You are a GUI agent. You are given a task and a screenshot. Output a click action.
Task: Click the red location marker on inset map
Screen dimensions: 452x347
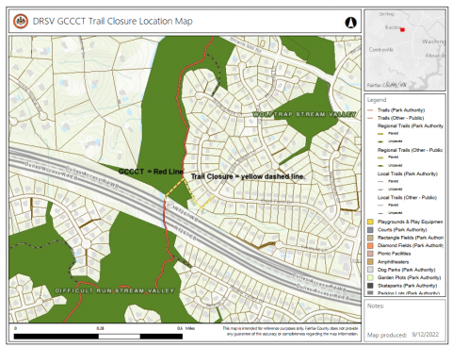pos(402,29)
